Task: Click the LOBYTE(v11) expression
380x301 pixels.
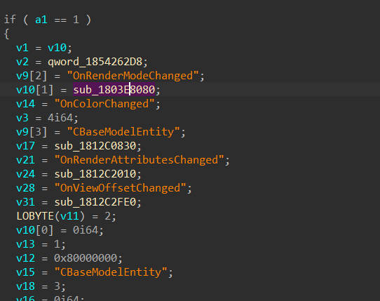Action: (x=50, y=216)
